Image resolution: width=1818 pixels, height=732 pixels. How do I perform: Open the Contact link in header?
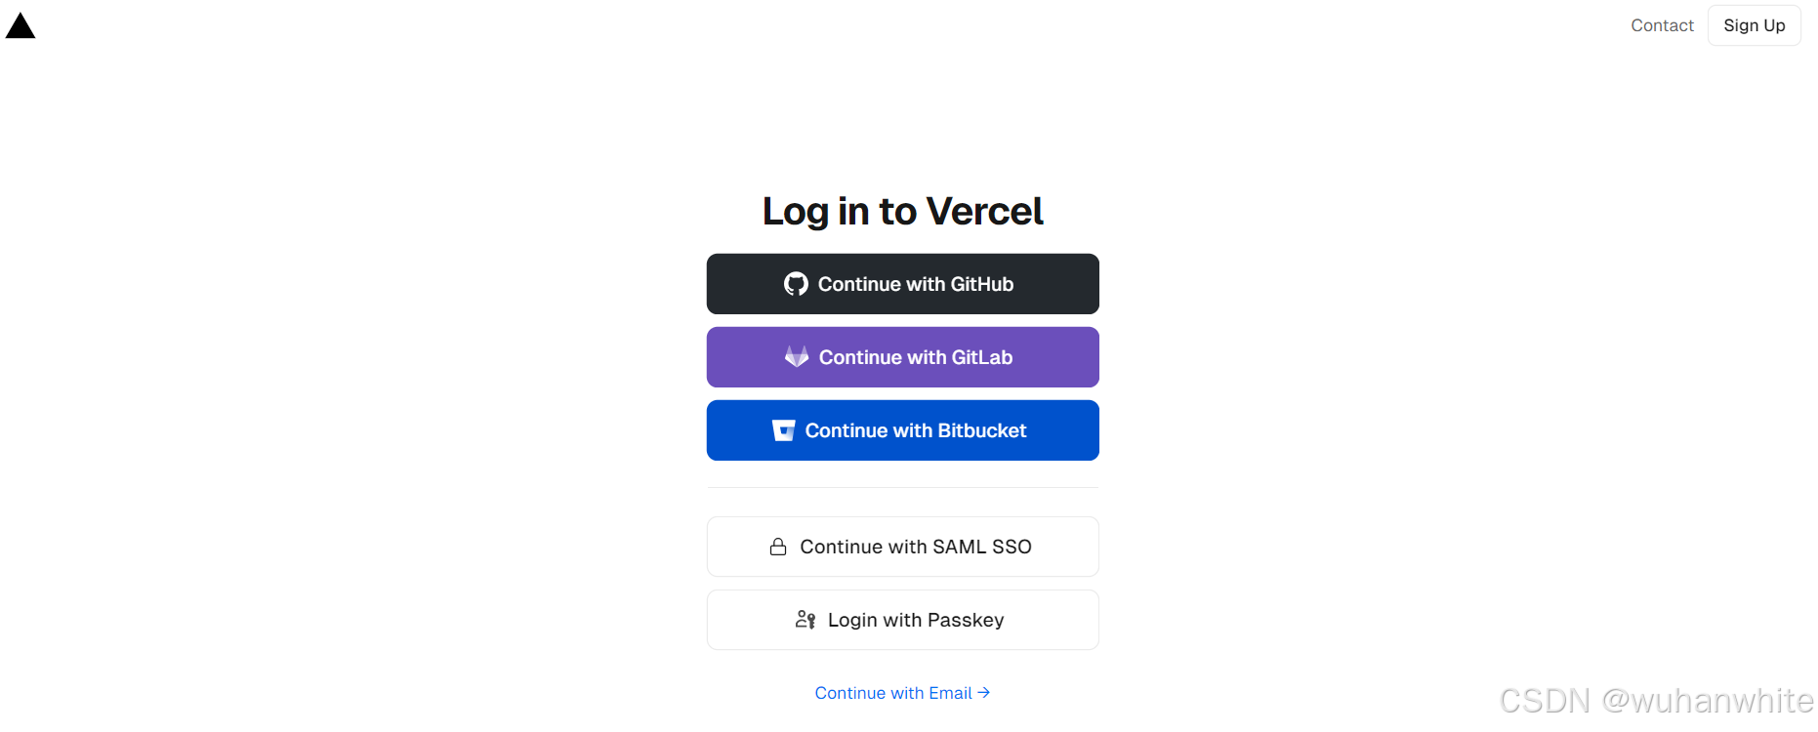[x=1662, y=25]
